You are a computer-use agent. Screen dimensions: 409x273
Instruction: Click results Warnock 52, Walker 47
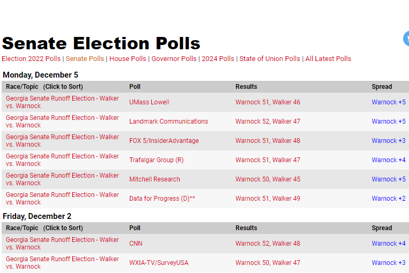pos(268,122)
